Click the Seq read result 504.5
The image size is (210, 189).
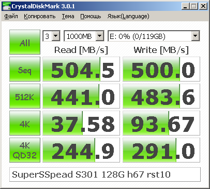(81, 69)
